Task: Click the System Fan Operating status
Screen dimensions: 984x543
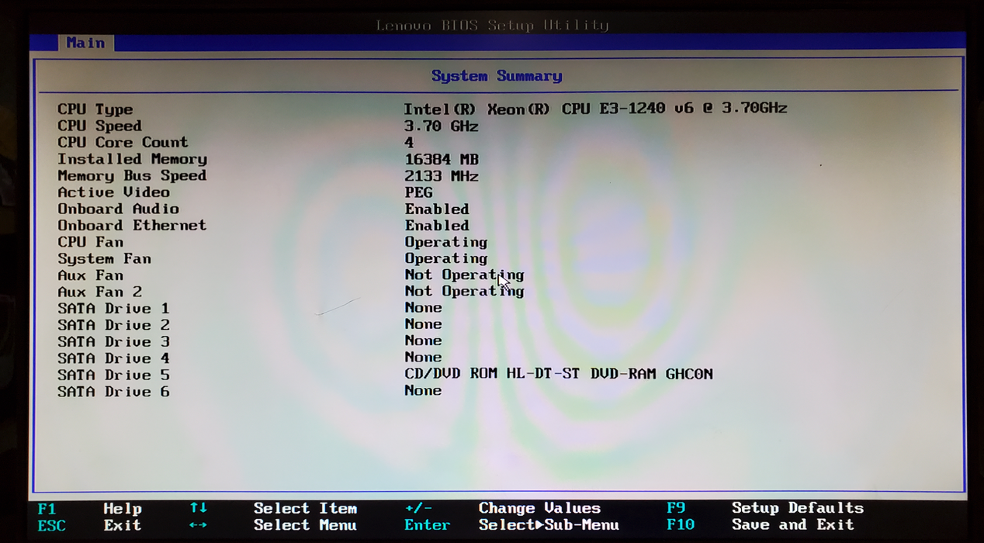Action: (x=446, y=258)
